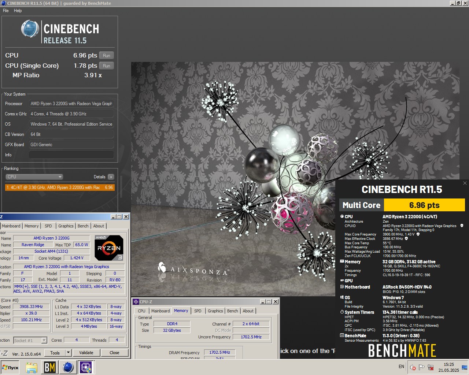Click the Level 3 cache value 4 MBytes

89,327
